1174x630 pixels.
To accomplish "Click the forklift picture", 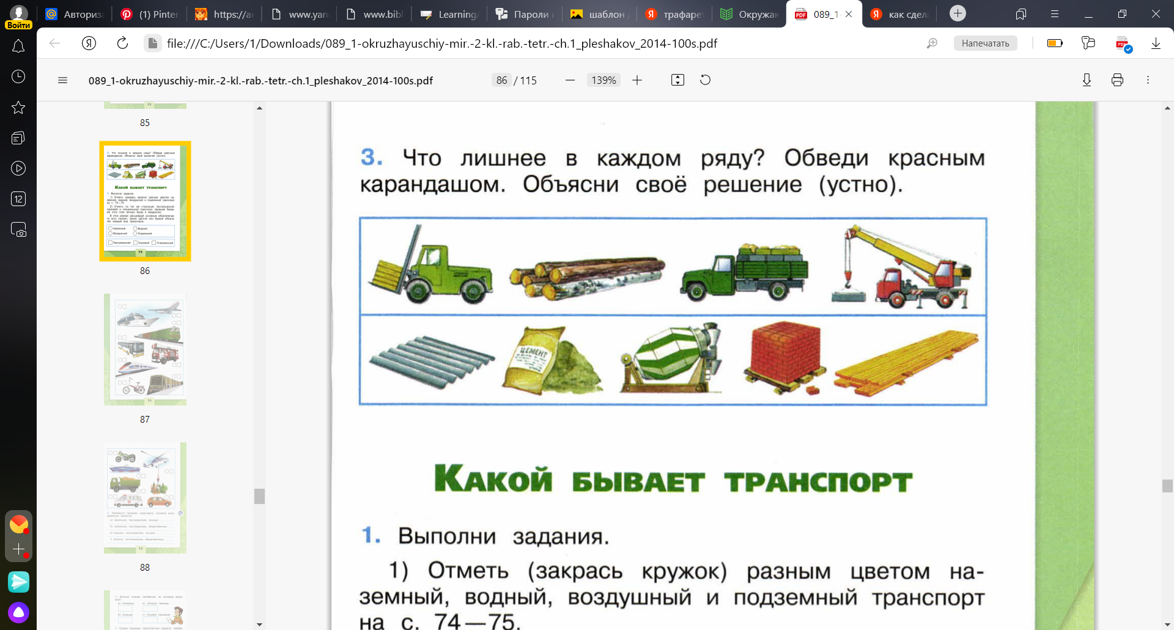I will click(430, 265).
